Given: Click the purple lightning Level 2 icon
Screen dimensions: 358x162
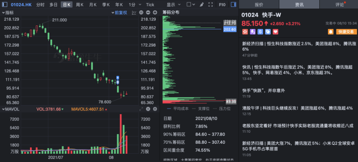Looking at the screenshot, I should (253, 32).
